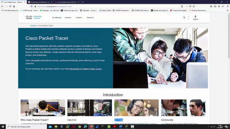Open Opera browser from taskbar
The width and height of the screenshot is (230, 129).
pyautogui.click(x=74, y=126)
